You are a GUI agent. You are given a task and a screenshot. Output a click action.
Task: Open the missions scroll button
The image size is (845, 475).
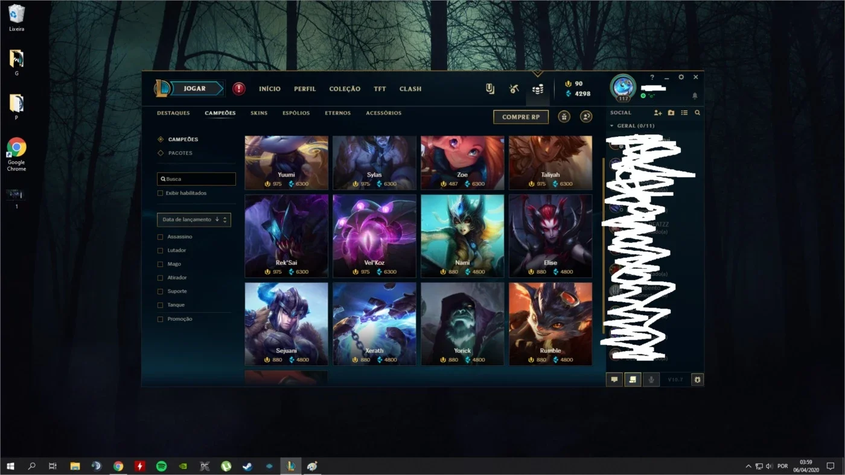coord(633,380)
